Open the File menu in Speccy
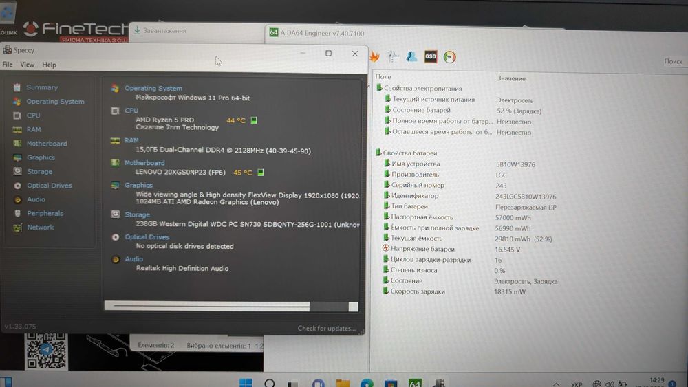Image resolution: width=688 pixels, height=387 pixels. click(x=8, y=65)
